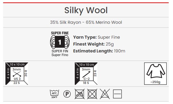Click the C-2 hook size label
This screenshot has height=104, width=173.
click(86, 79)
